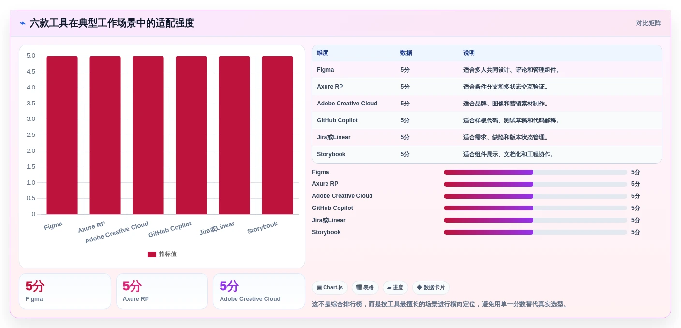Click the title 六款工具在典型工作场景中的适配强度
The width and height of the screenshot is (681, 328).
(x=112, y=23)
